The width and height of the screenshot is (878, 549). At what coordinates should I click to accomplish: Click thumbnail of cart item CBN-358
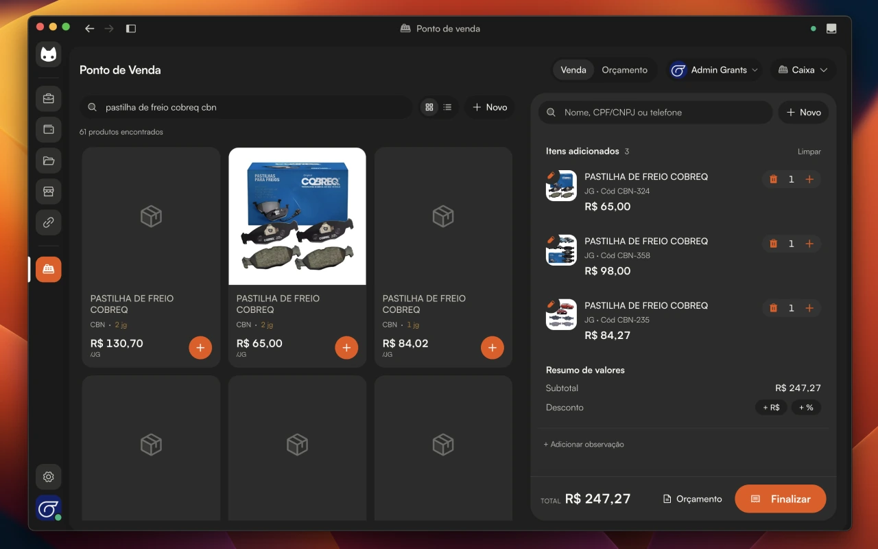561,250
